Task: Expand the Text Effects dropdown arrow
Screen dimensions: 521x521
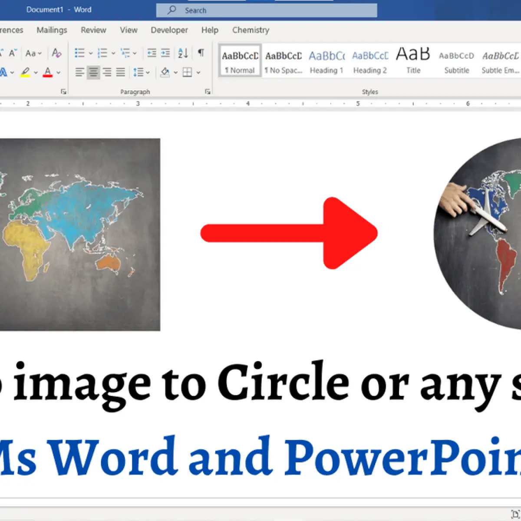Action: 12,72
